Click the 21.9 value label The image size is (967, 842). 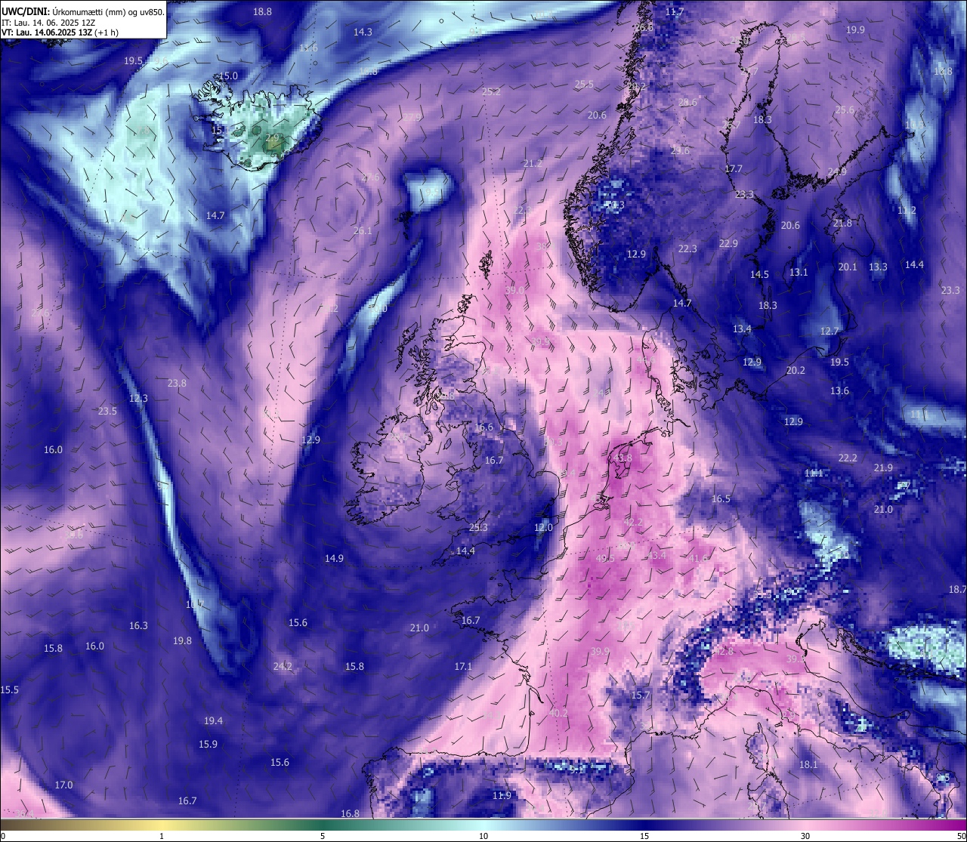coord(883,468)
